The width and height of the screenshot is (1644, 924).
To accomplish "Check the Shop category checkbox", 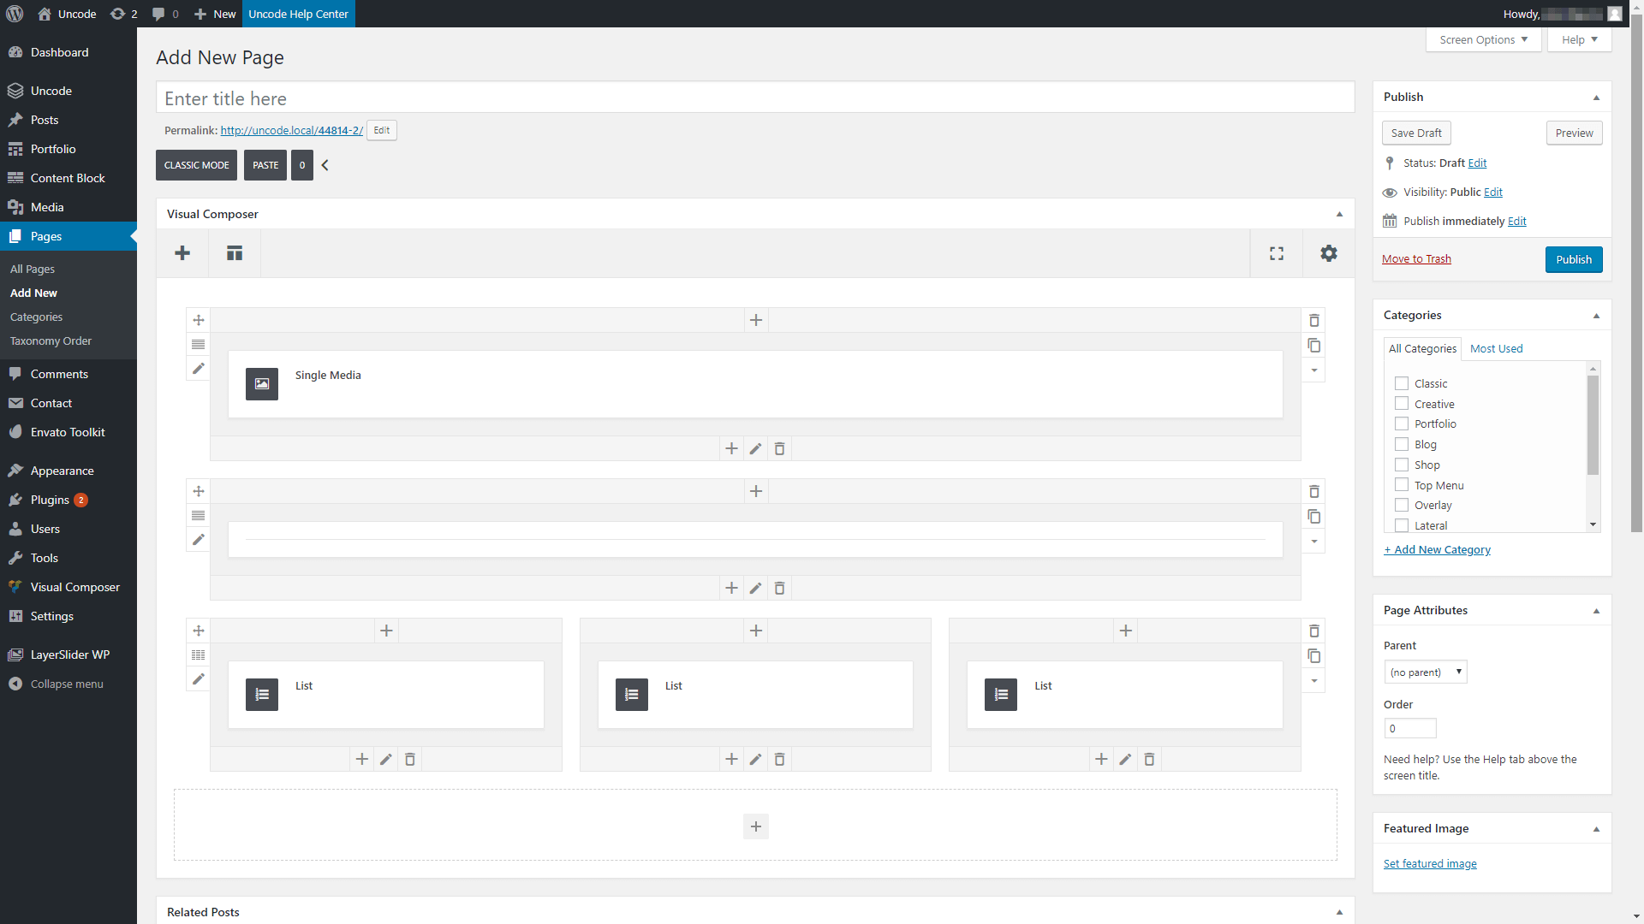I will pyautogui.click(x=1401, y=464).
